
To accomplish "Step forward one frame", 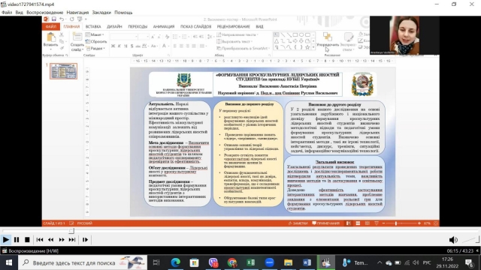I will point(85,240).
